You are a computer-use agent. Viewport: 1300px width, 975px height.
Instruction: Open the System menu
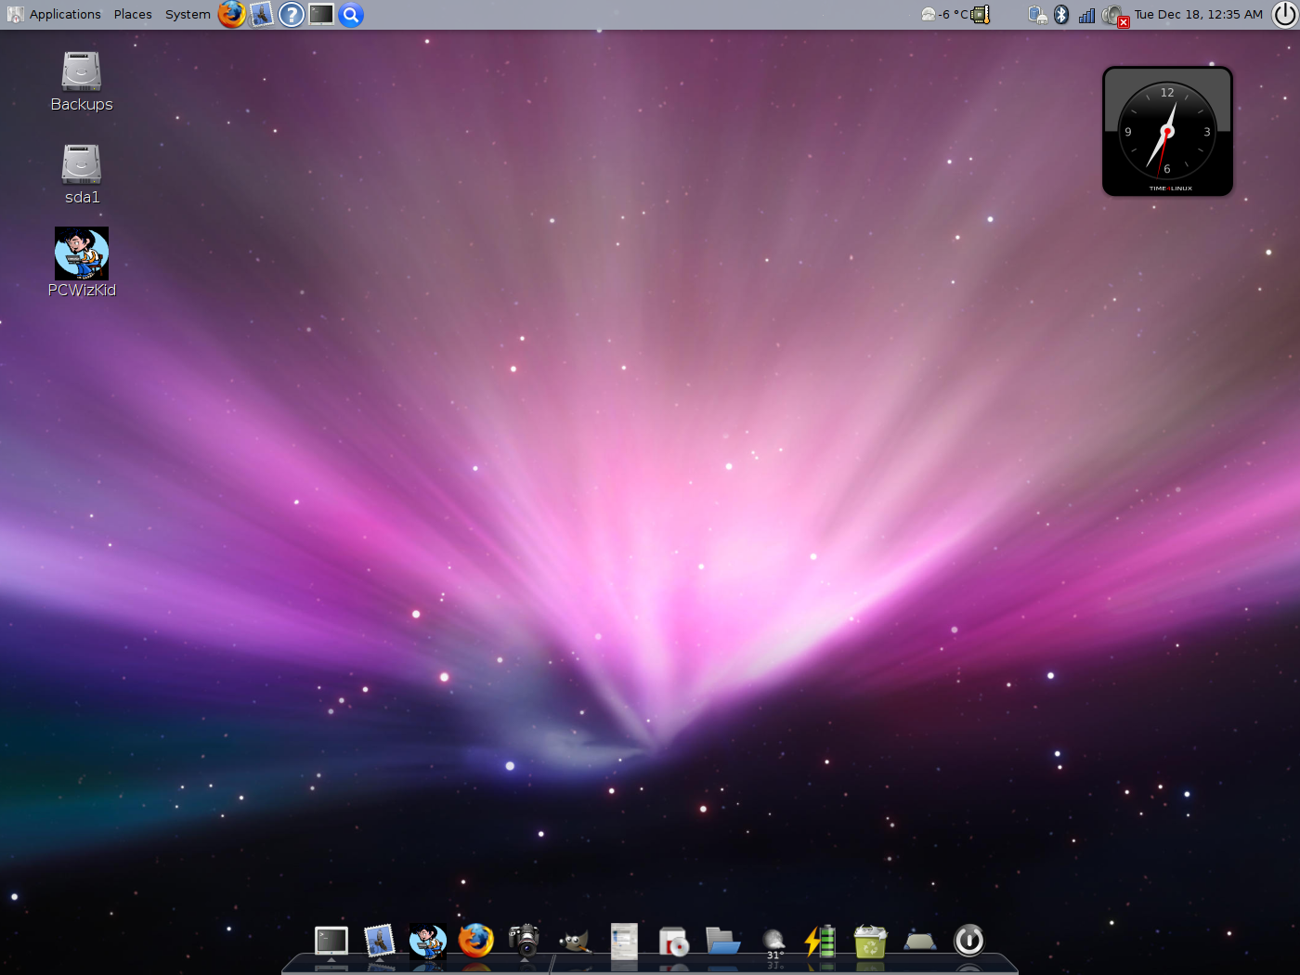pos(188,14)
